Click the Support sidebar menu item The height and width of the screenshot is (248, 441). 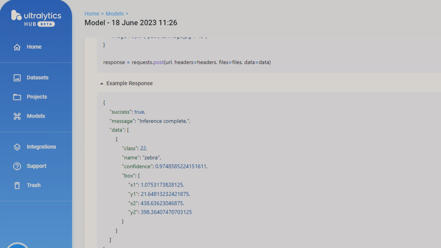coord(36,166)
